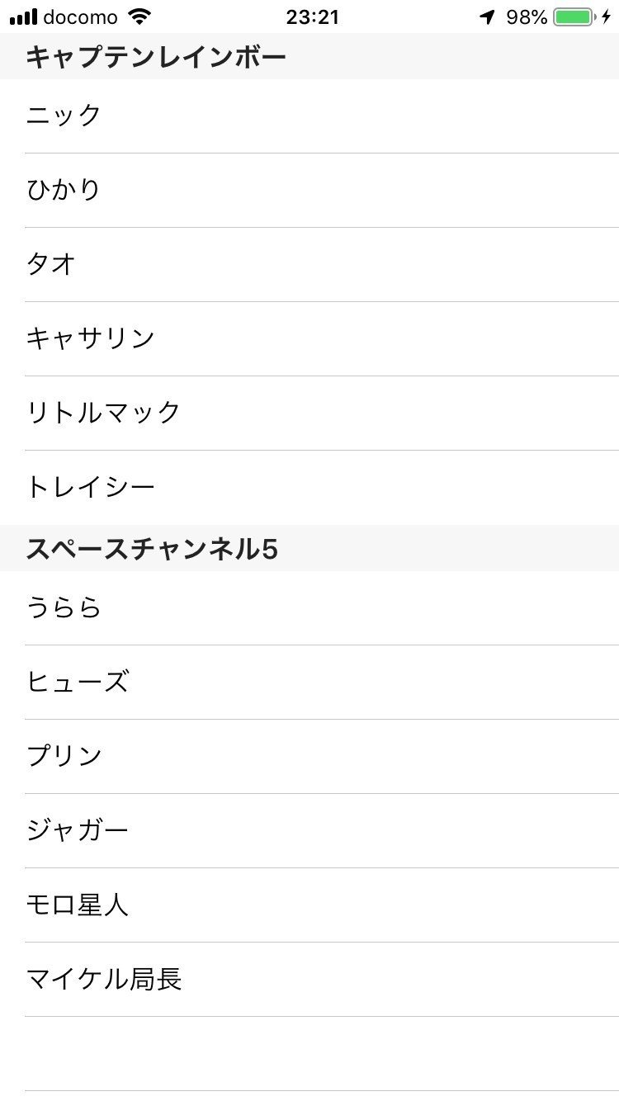Viewport: 619px width, 1101px height.
Task: Tap the ヒューズ row
Action: point(309,683)
